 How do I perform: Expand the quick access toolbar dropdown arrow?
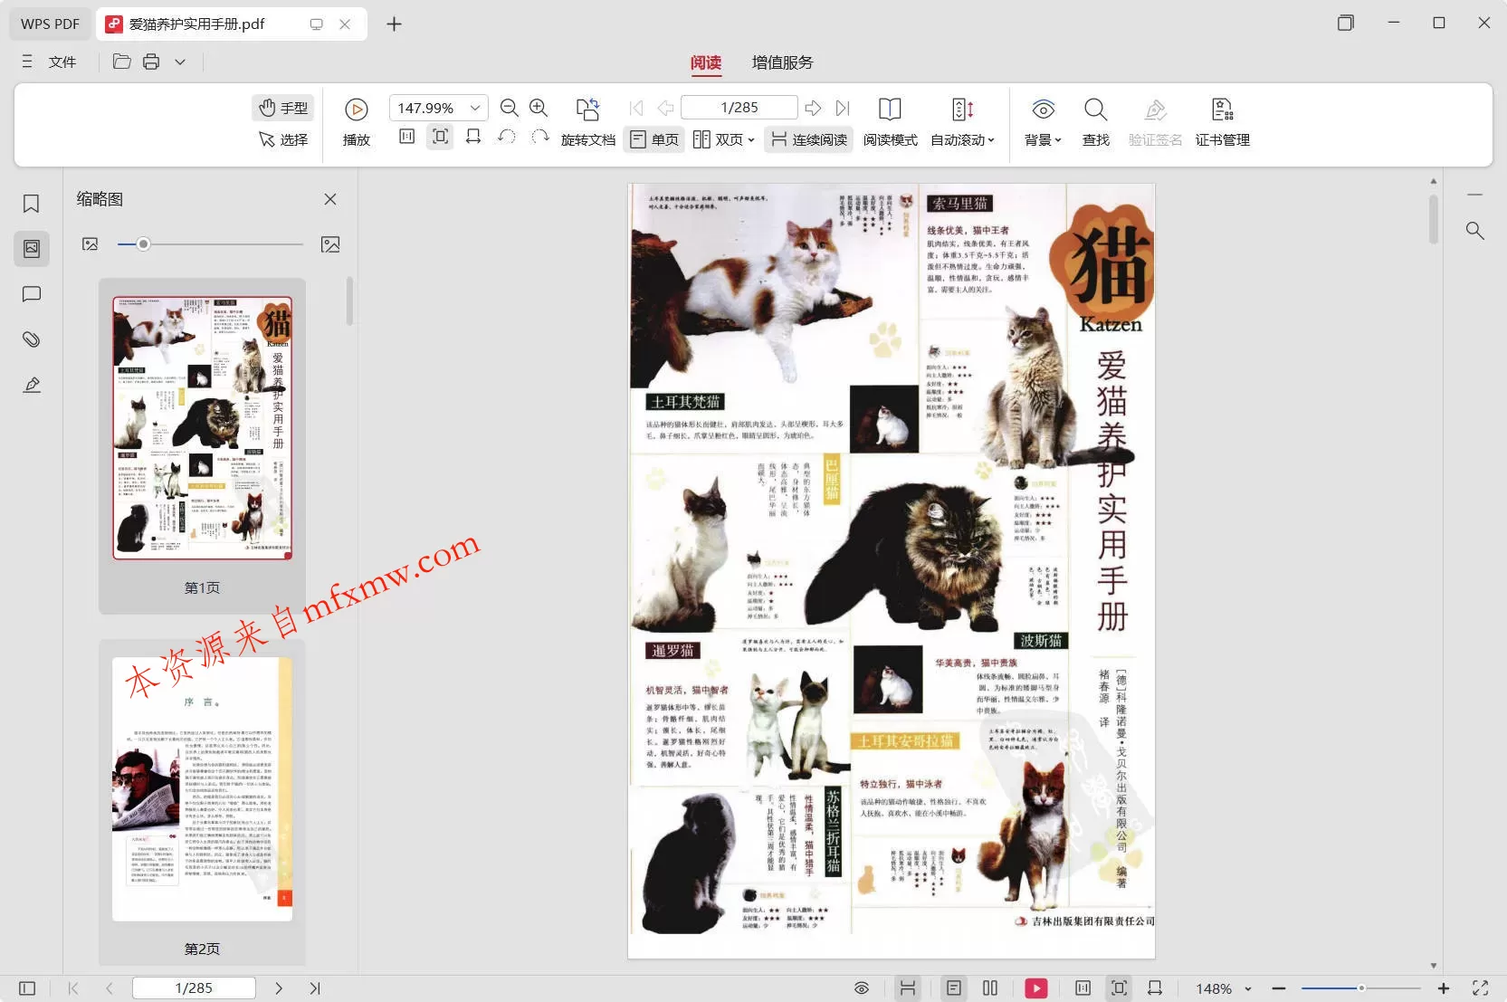pyautogui.click(x=180, y=62)
